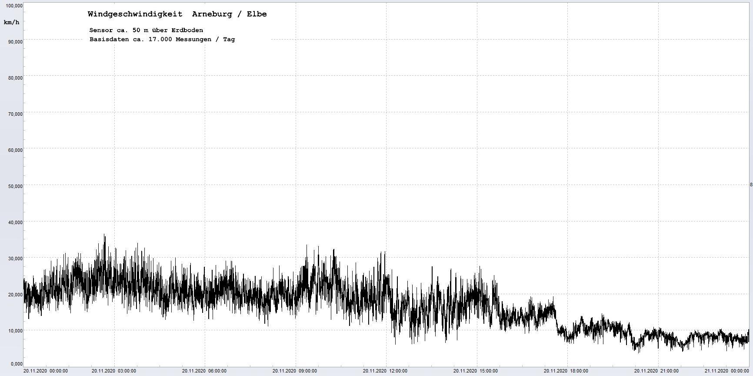Viewport: 753px width, 376px height.
Task: Click the 20.11.2020 06:00:00 time label
Action: [204, 371]
